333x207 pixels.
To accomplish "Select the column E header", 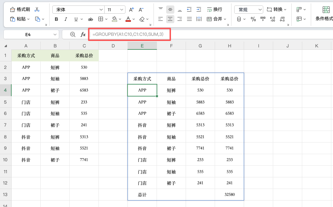I will click(142, 46).
